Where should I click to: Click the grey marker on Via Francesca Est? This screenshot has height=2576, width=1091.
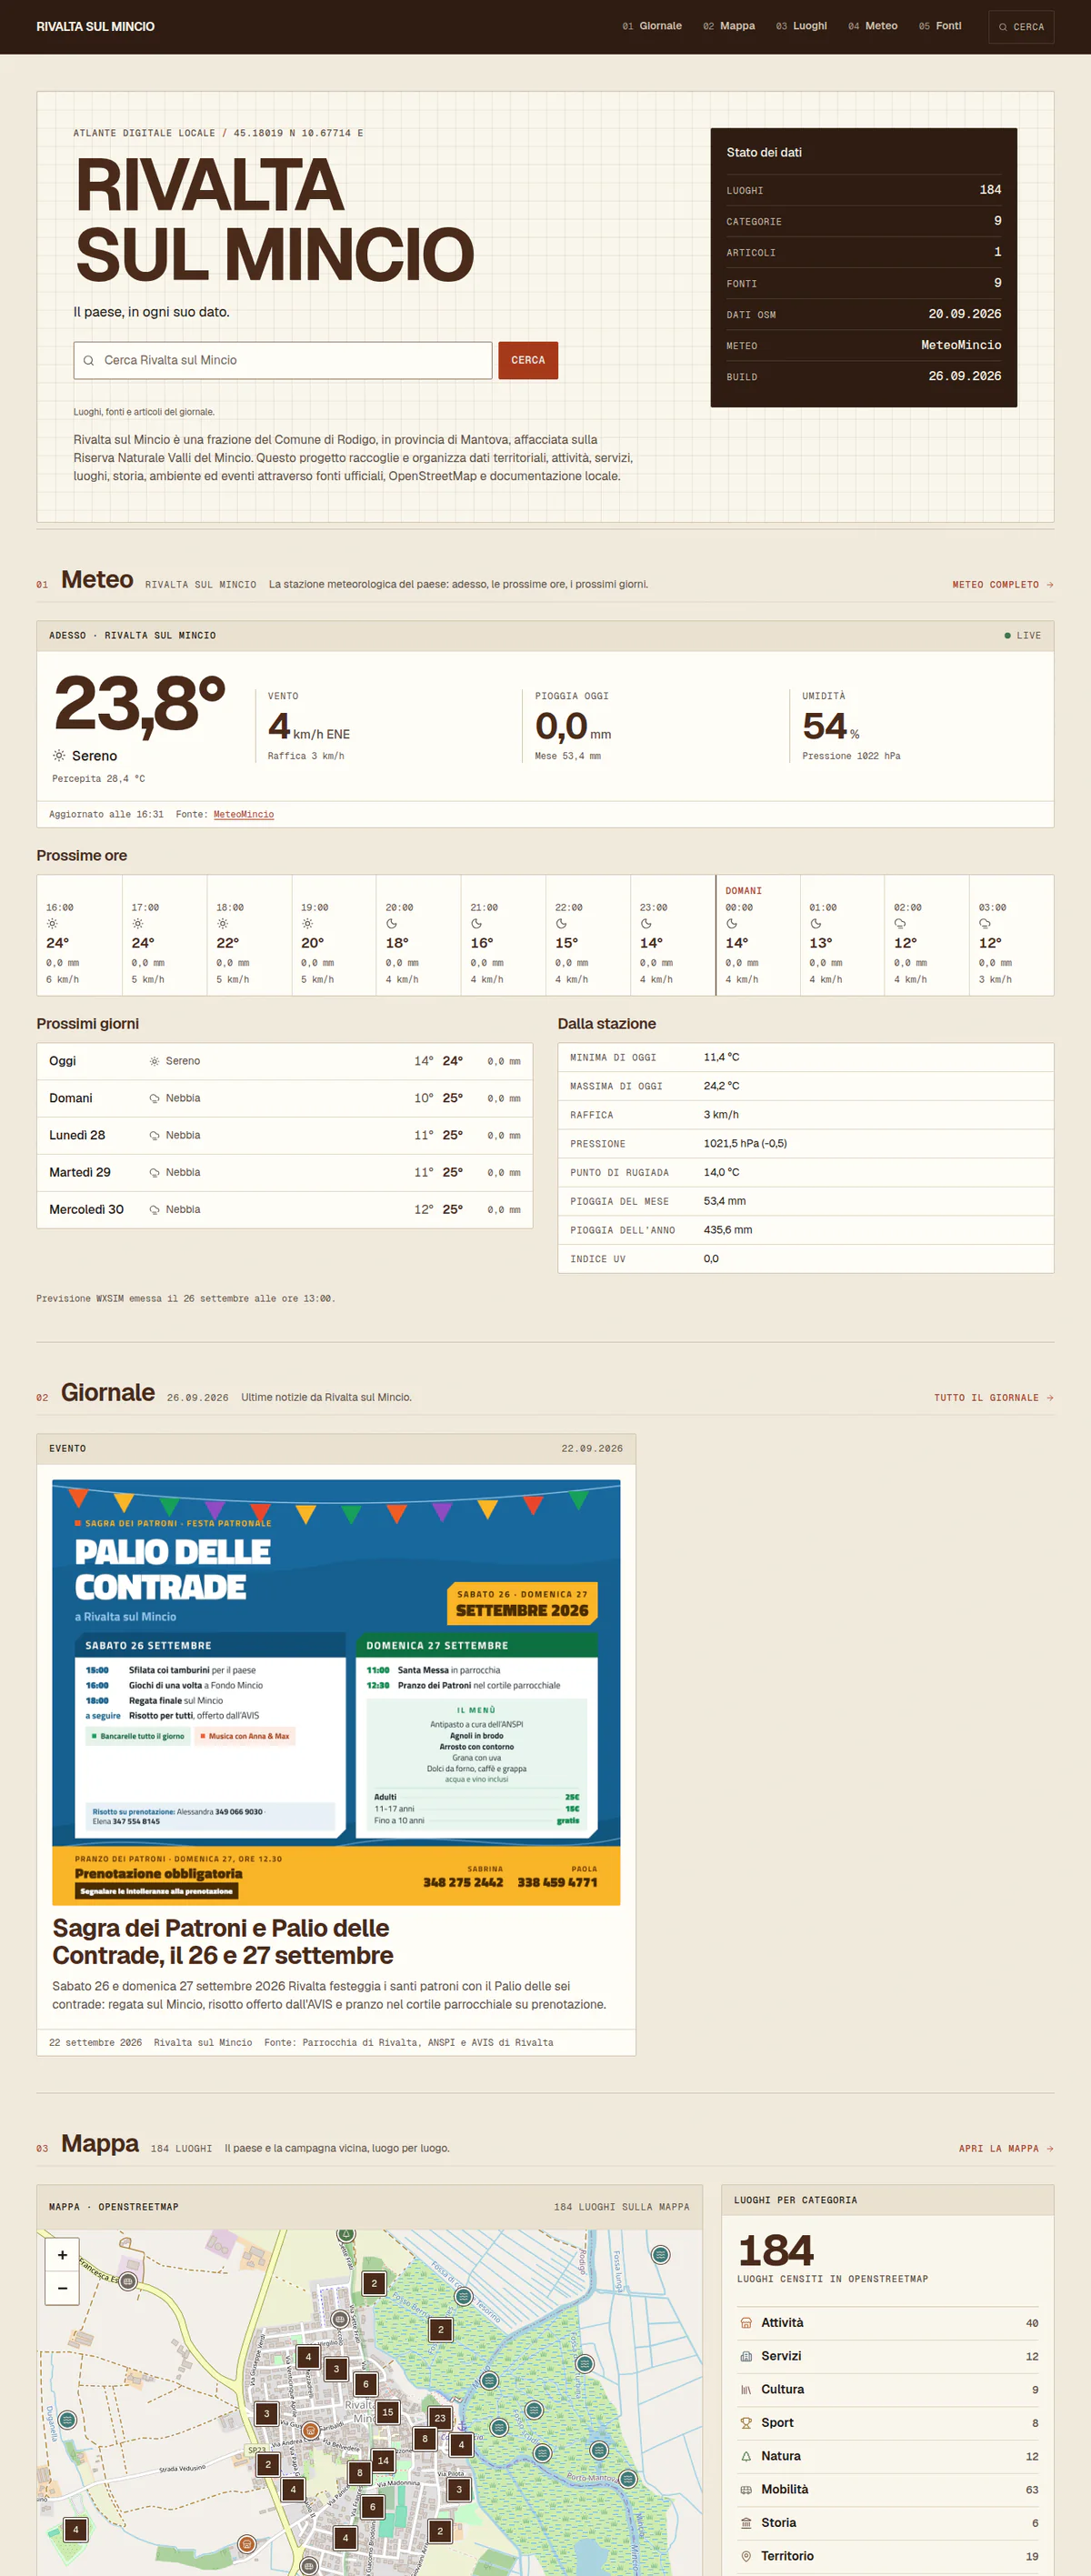pos(128,2282)
